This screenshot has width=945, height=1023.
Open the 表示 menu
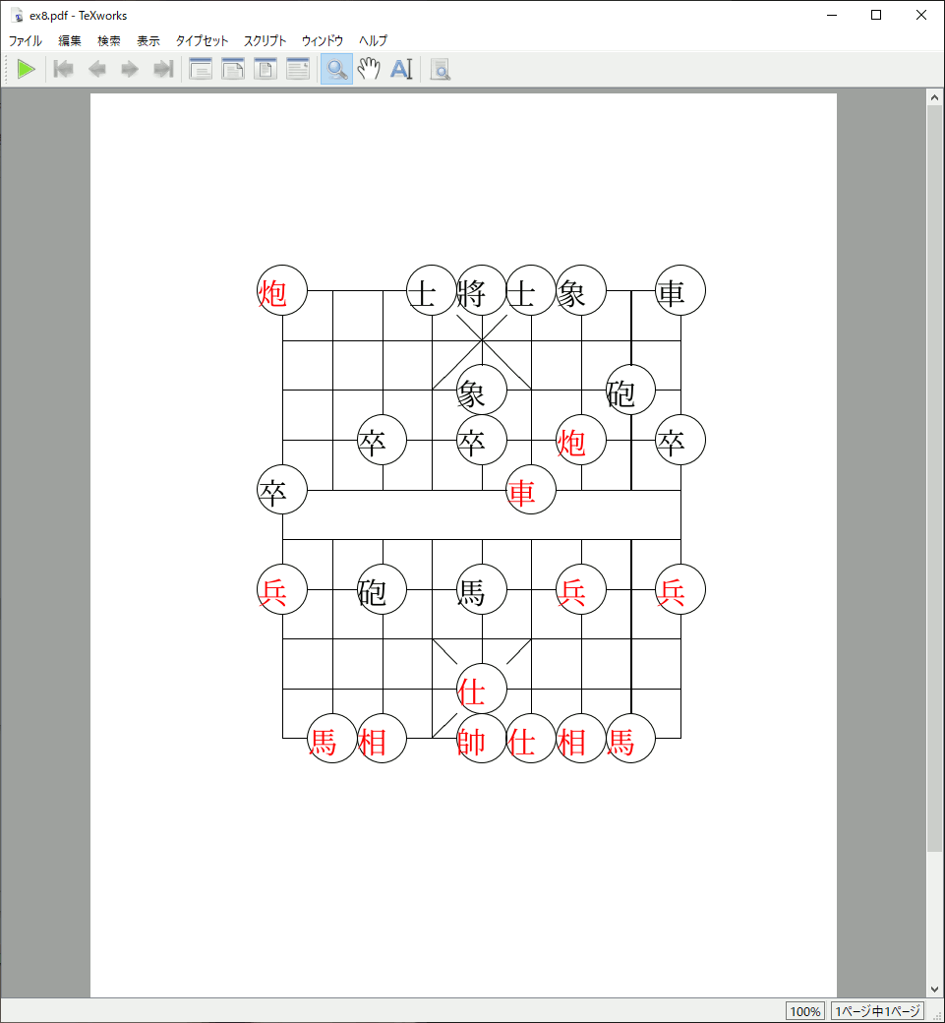click(148, 40)
